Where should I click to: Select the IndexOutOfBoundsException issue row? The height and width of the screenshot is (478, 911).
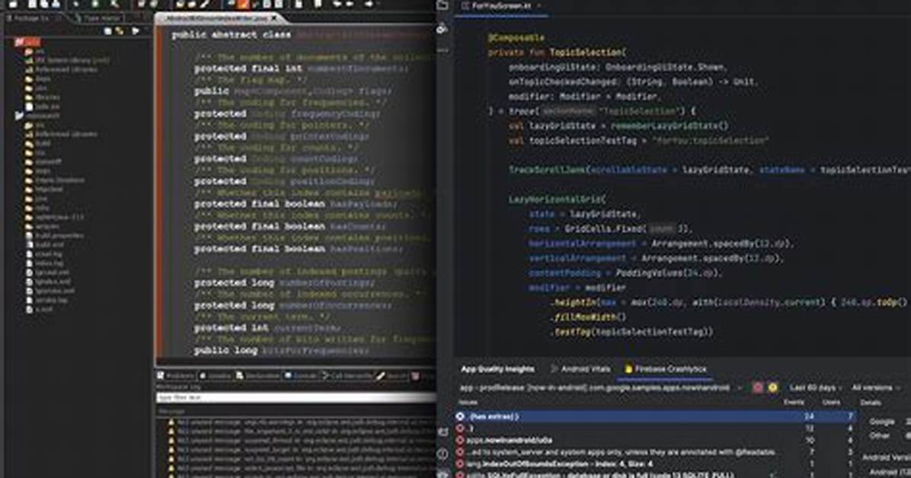(x=655, y=464)
